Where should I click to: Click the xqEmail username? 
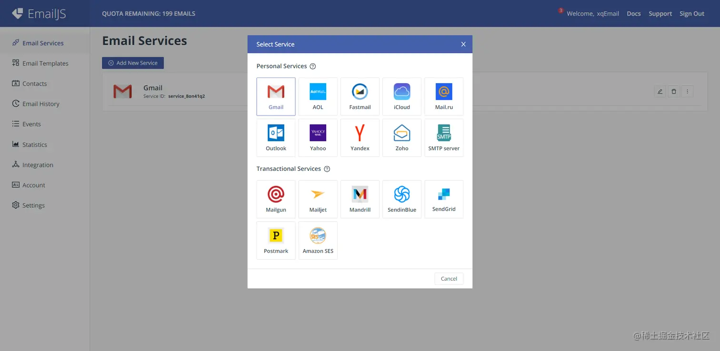(x=608, y=14)
